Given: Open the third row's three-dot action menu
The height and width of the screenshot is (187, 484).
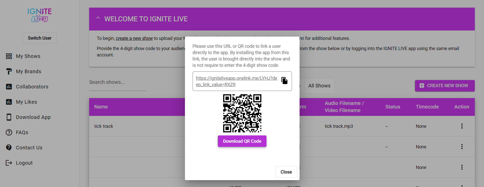Looking at the screenshot, I should 462,167.
